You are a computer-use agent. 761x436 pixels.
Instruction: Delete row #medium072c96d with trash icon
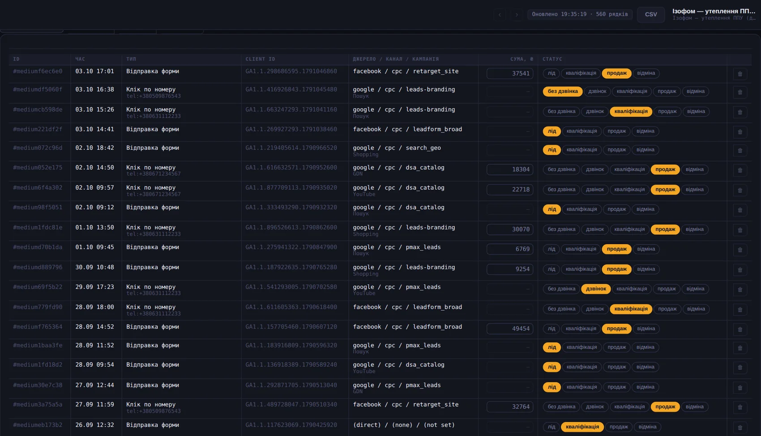(x=740, y=151)
